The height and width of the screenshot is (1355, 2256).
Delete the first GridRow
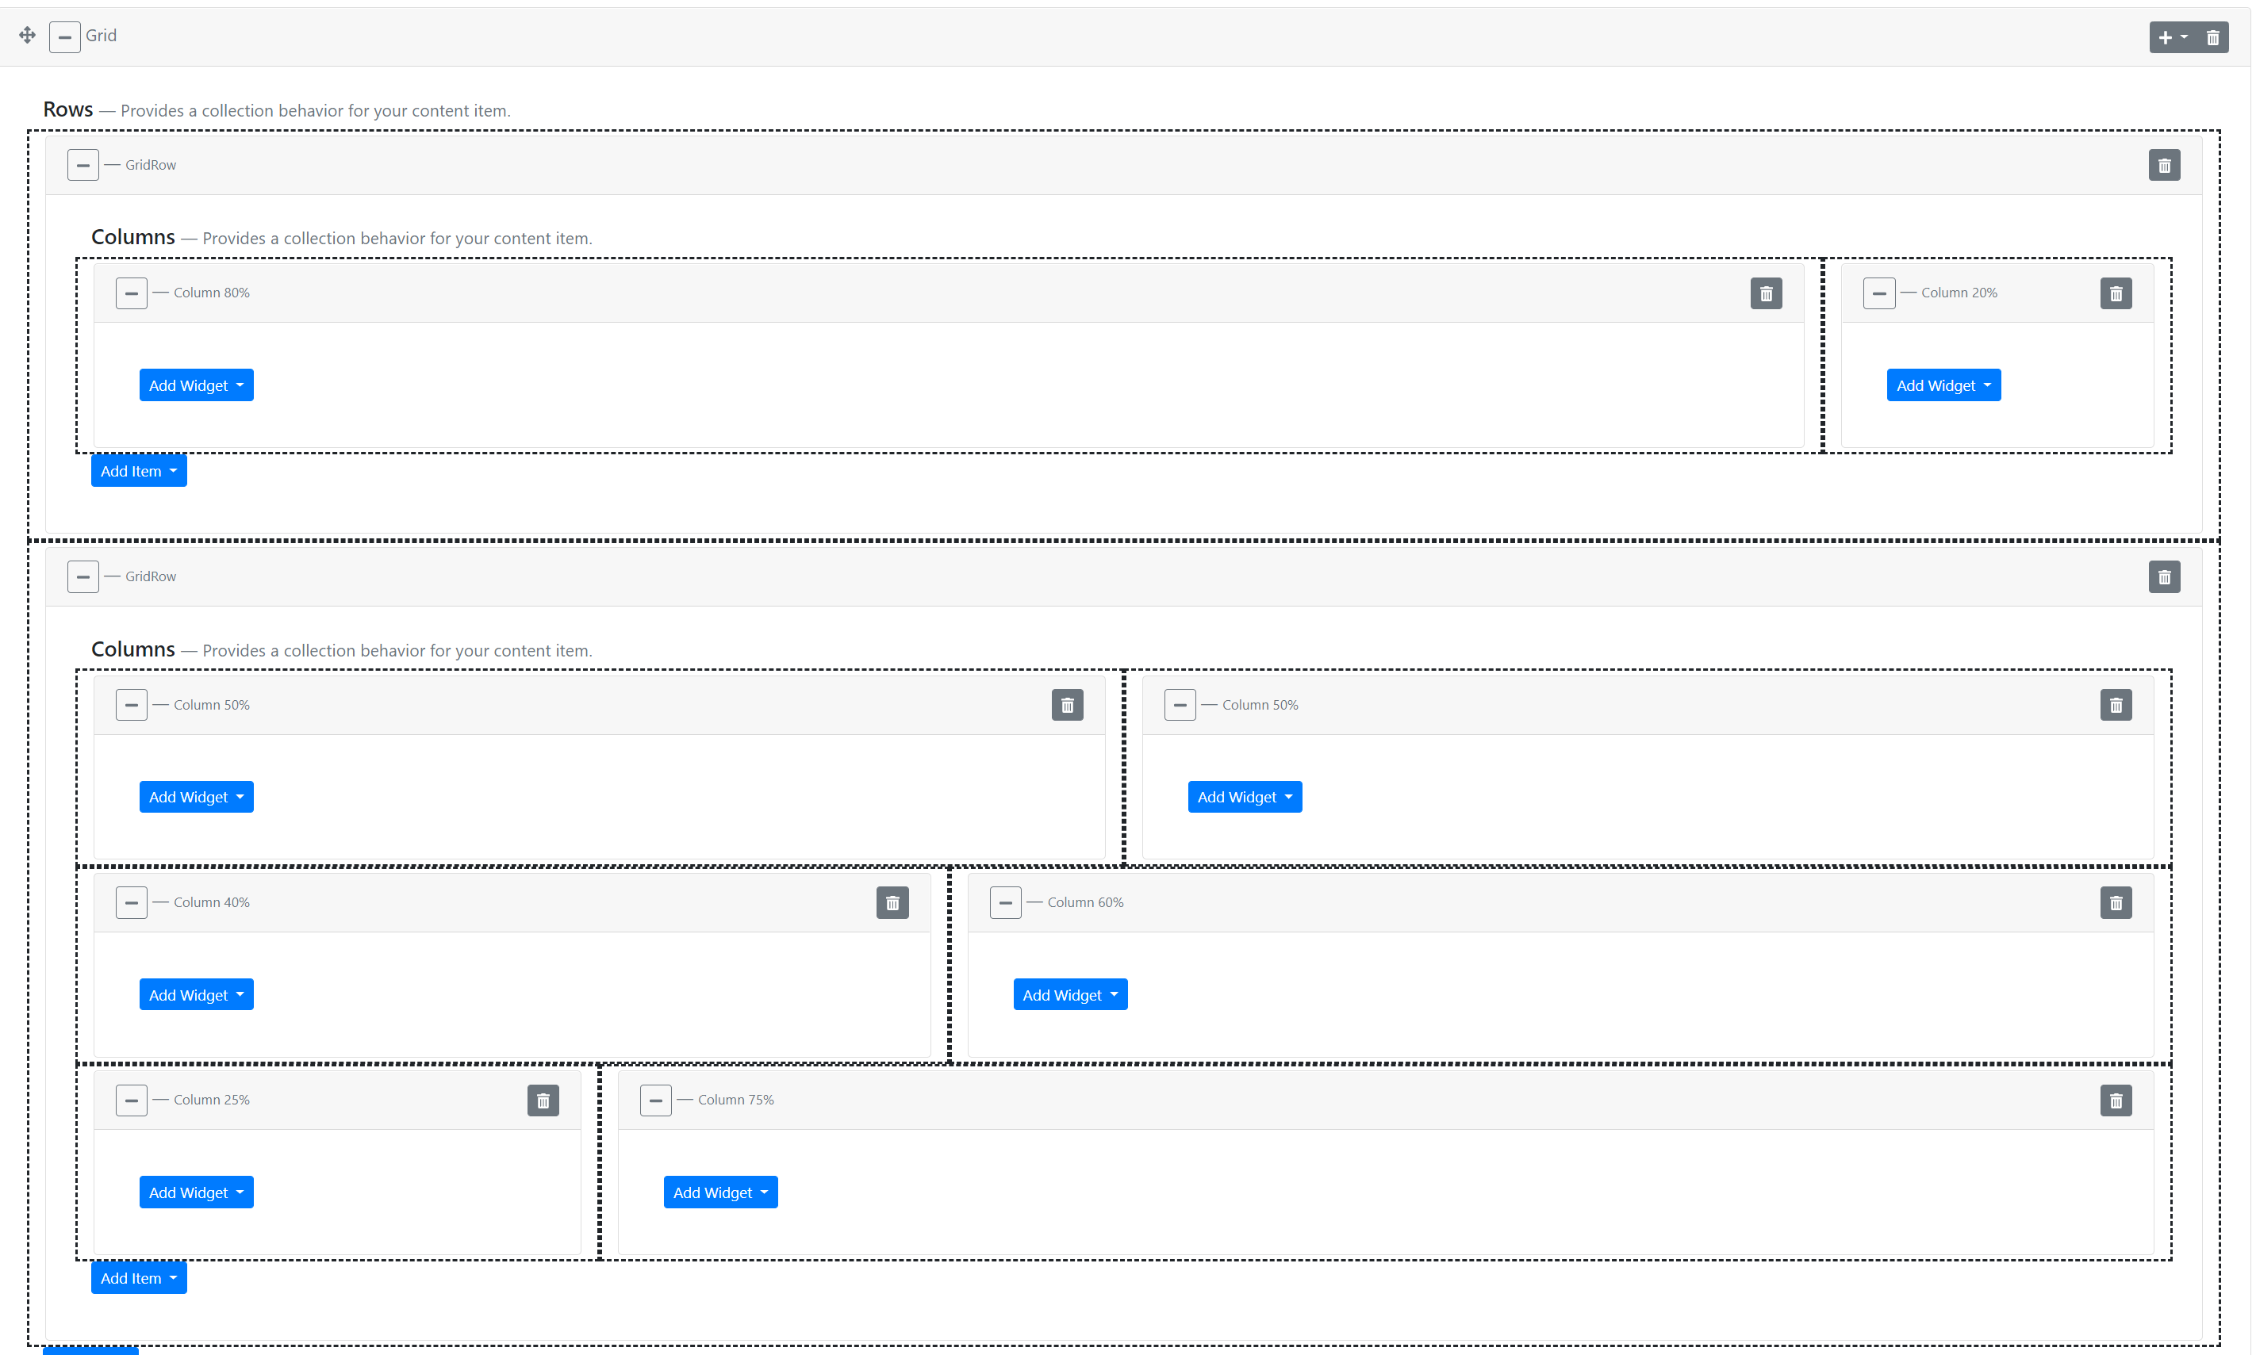pyautogui.click(x=2165, y=165)
